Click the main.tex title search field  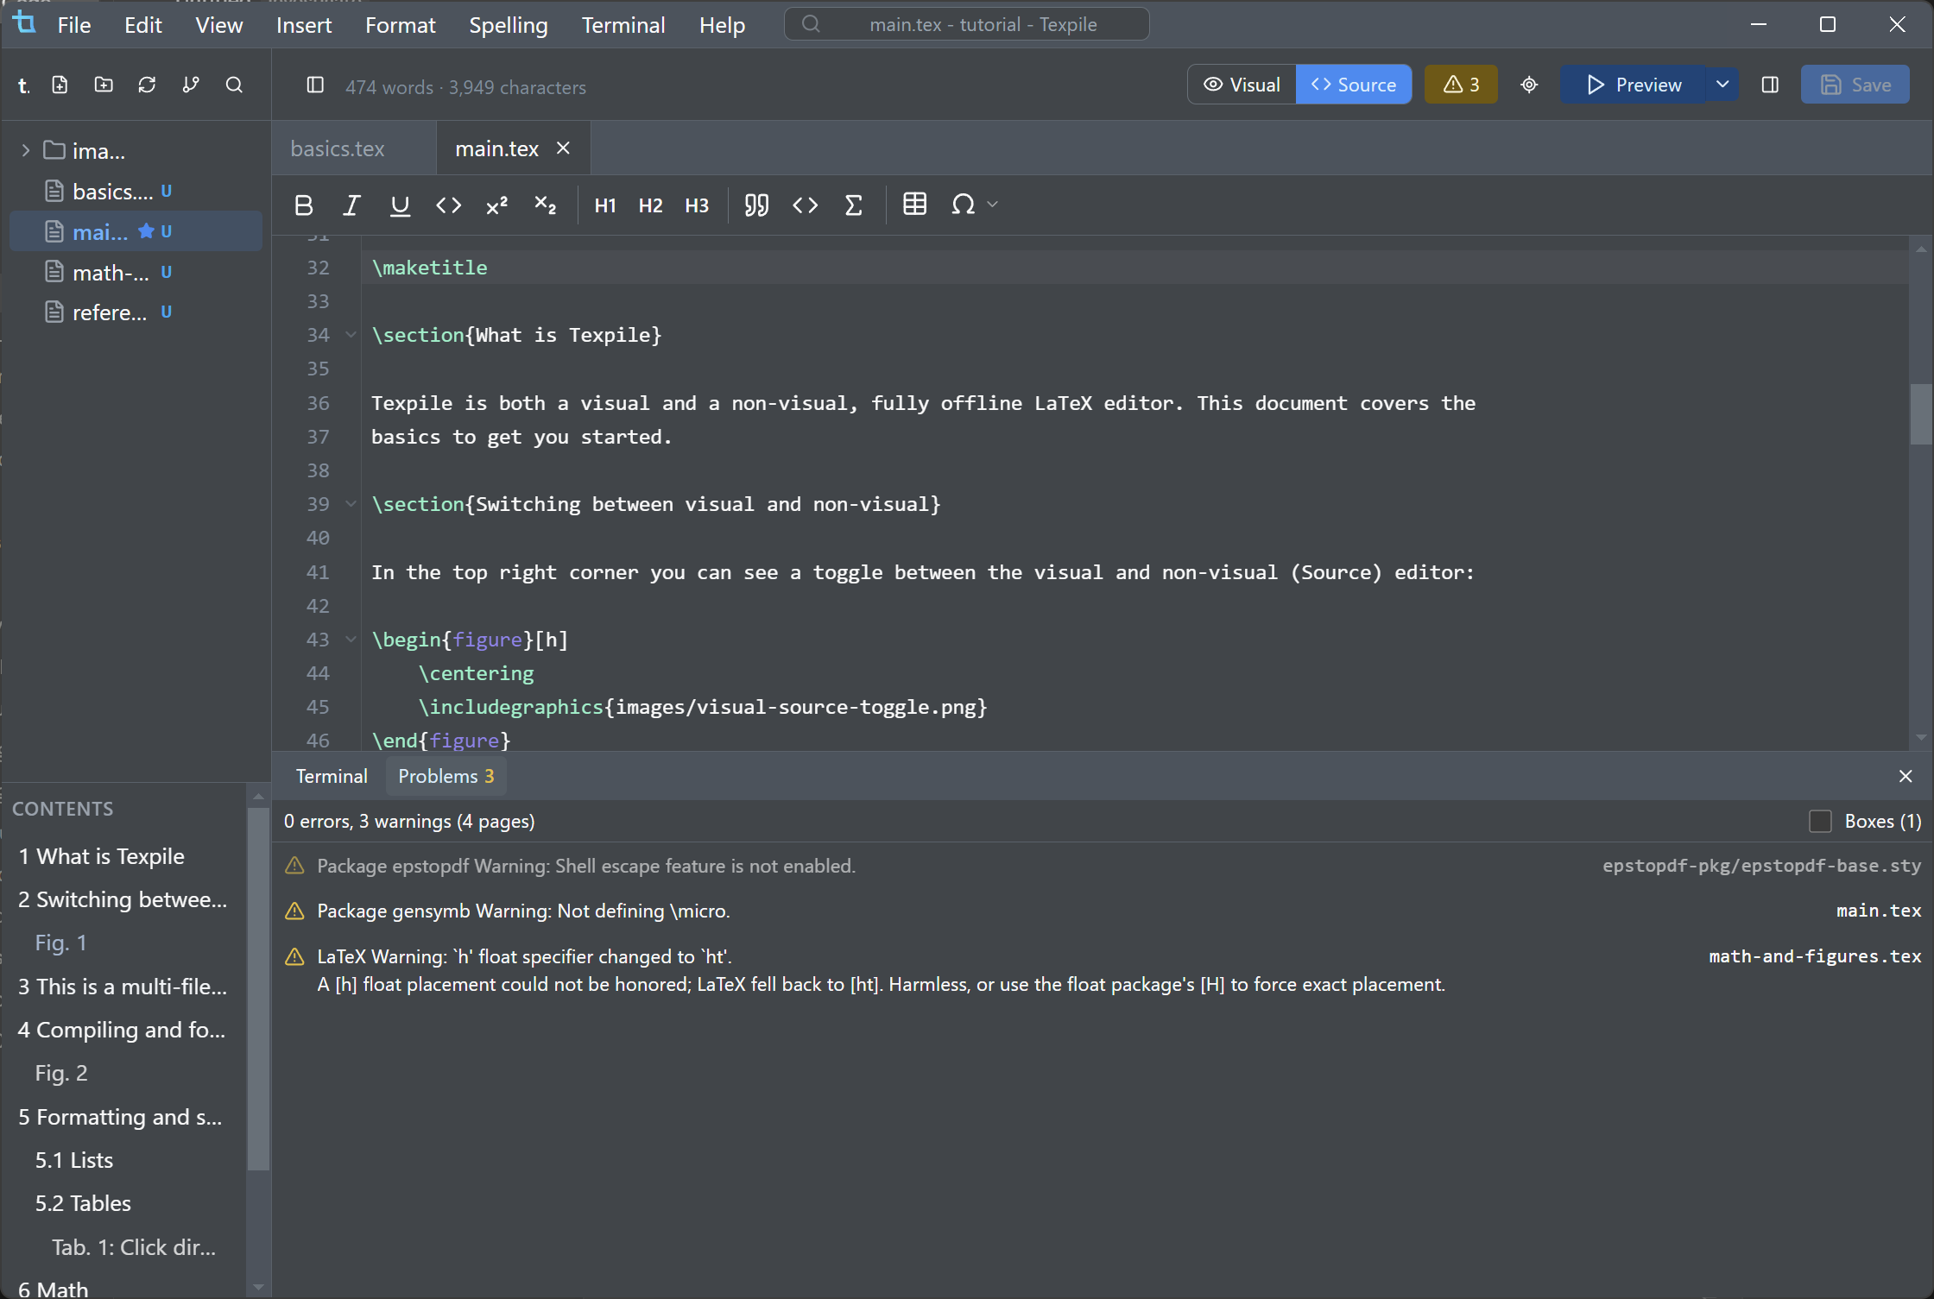966,24
